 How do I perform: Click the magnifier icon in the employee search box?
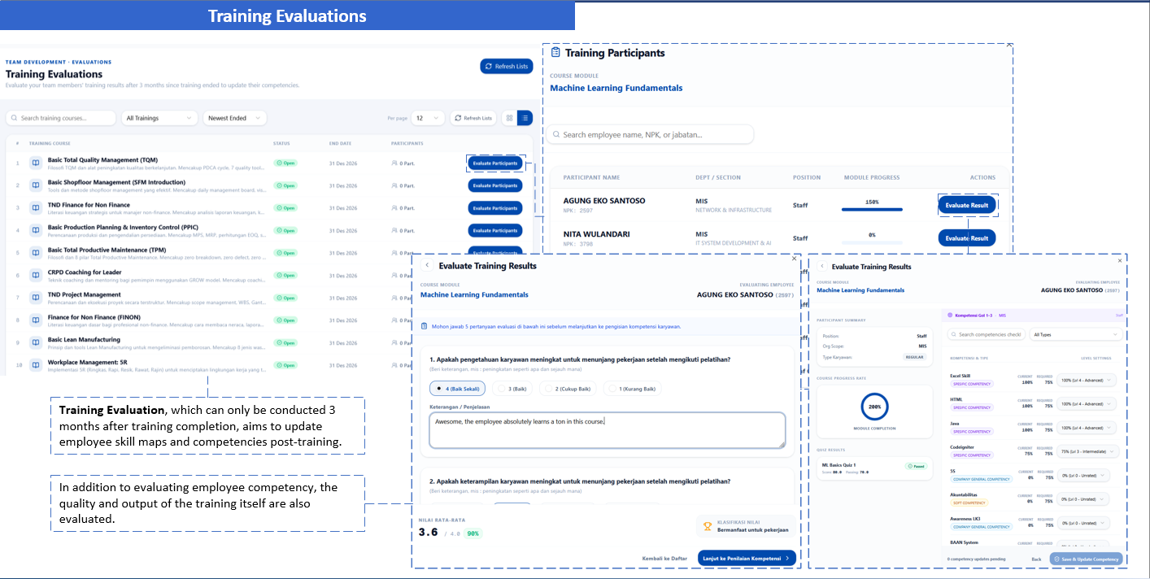click(x=555, y=134)
